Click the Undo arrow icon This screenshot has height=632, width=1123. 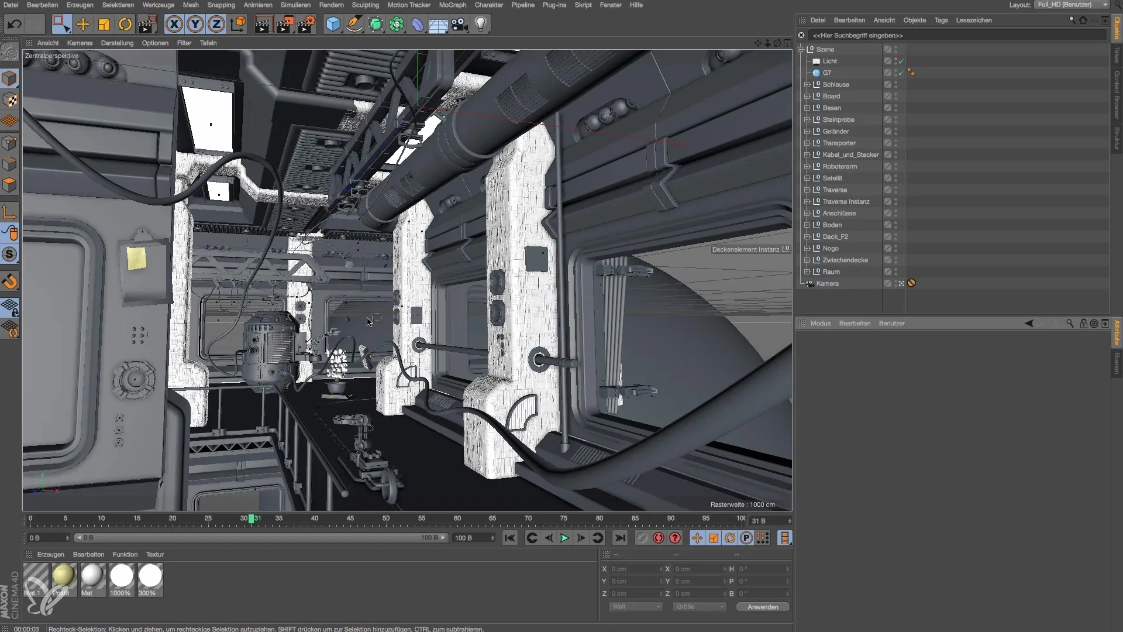[x=14, y=25]
